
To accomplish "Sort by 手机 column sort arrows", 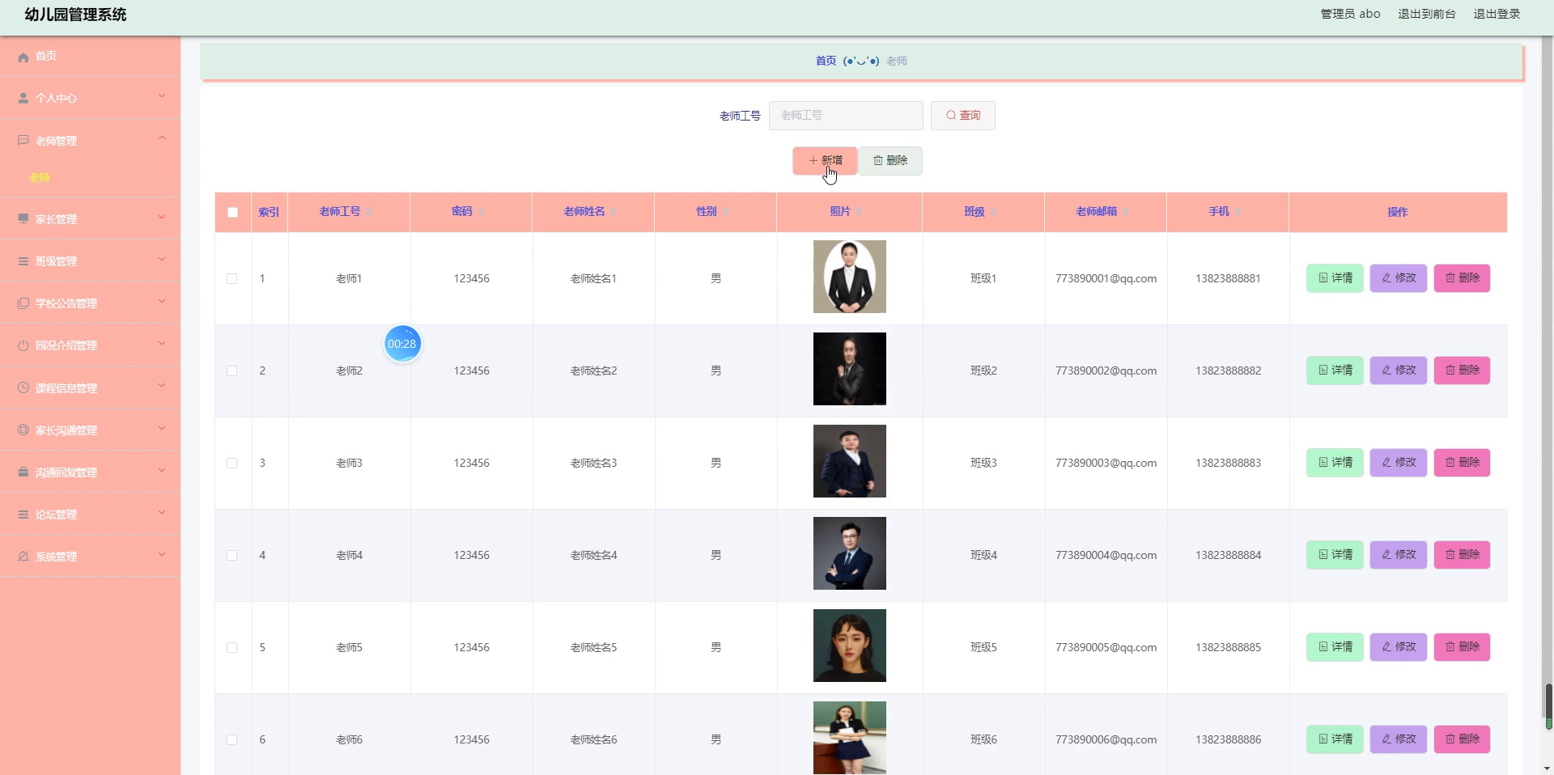I will (1238, 212).
